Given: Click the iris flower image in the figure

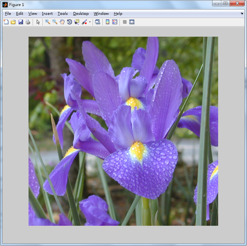Looking at the screenshot, I should pos(123,131).
